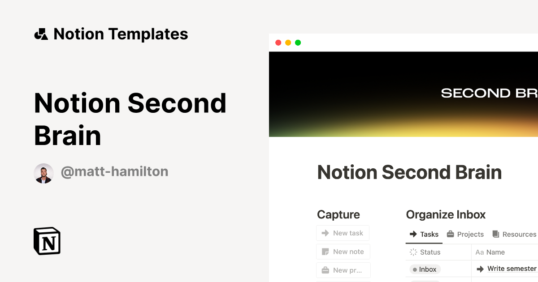
Task: Open the Resources tab
Action: 514,234
